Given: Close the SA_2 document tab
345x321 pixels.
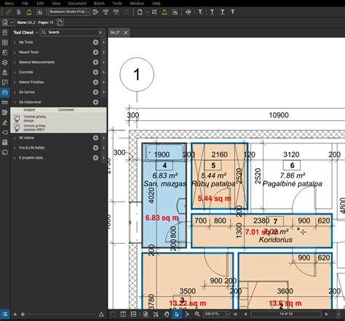Looking at the screenshot, I should pos(126,33).
